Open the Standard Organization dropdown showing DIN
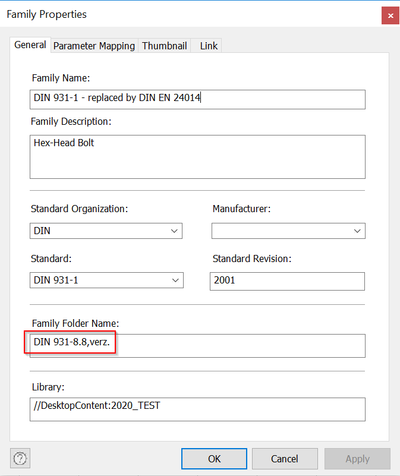This screenshot has height=476, width=400. [106, 231]
